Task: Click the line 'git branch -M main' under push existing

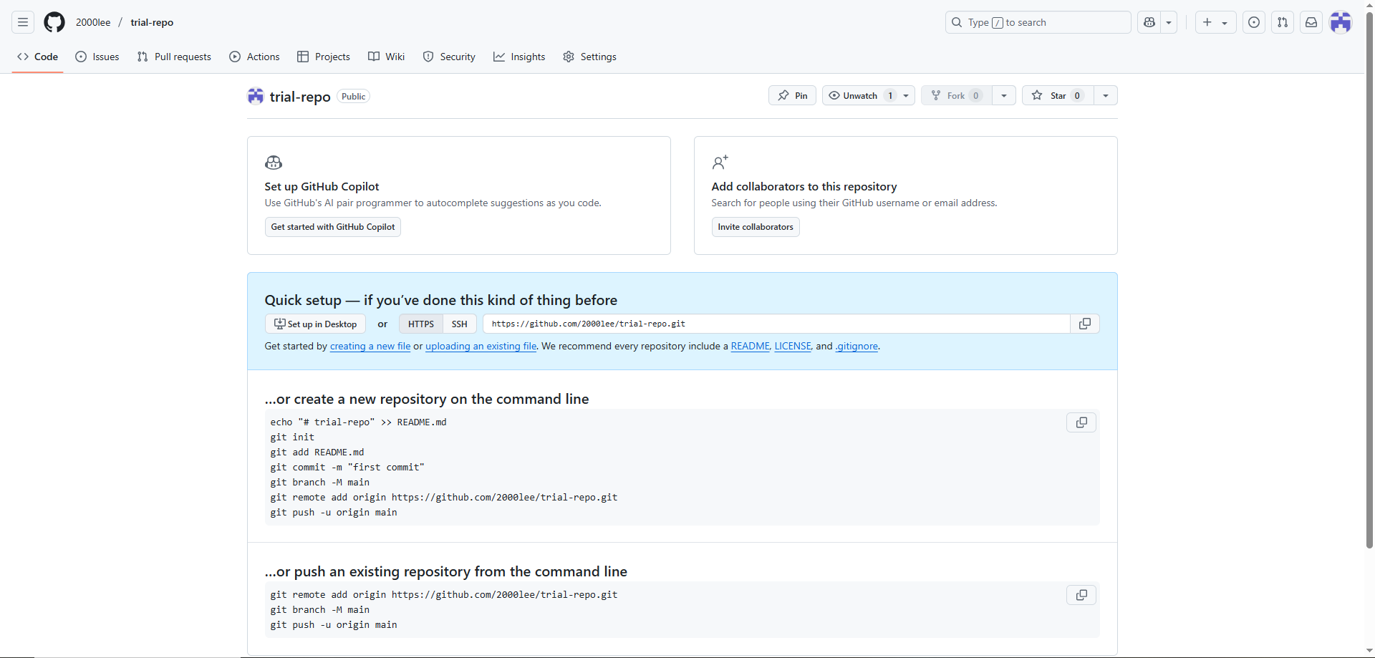Action: pyautogui.click(x=320, y=609)
